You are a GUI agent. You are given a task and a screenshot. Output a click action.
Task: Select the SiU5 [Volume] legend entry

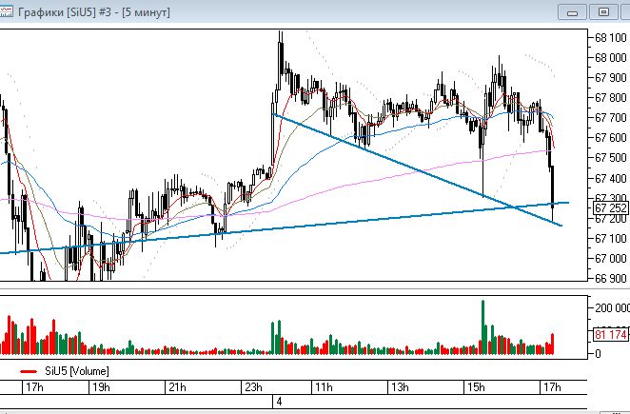click(65, 371)
